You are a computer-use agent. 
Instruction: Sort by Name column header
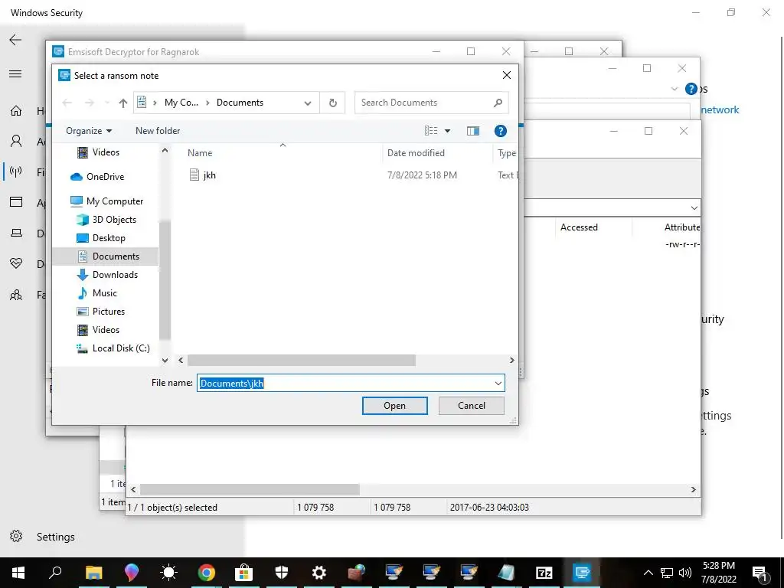point(200,153)
